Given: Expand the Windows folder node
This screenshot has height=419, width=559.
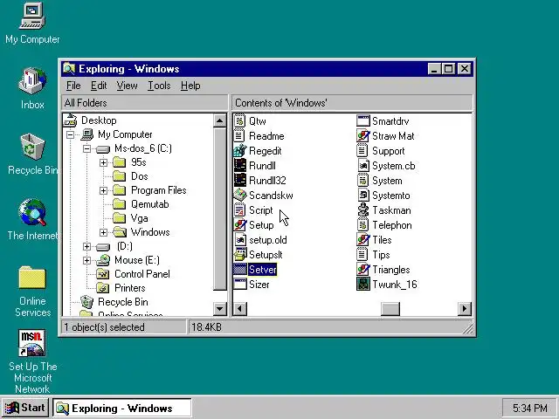Looking at the screenshot, I should click(103, 232).
